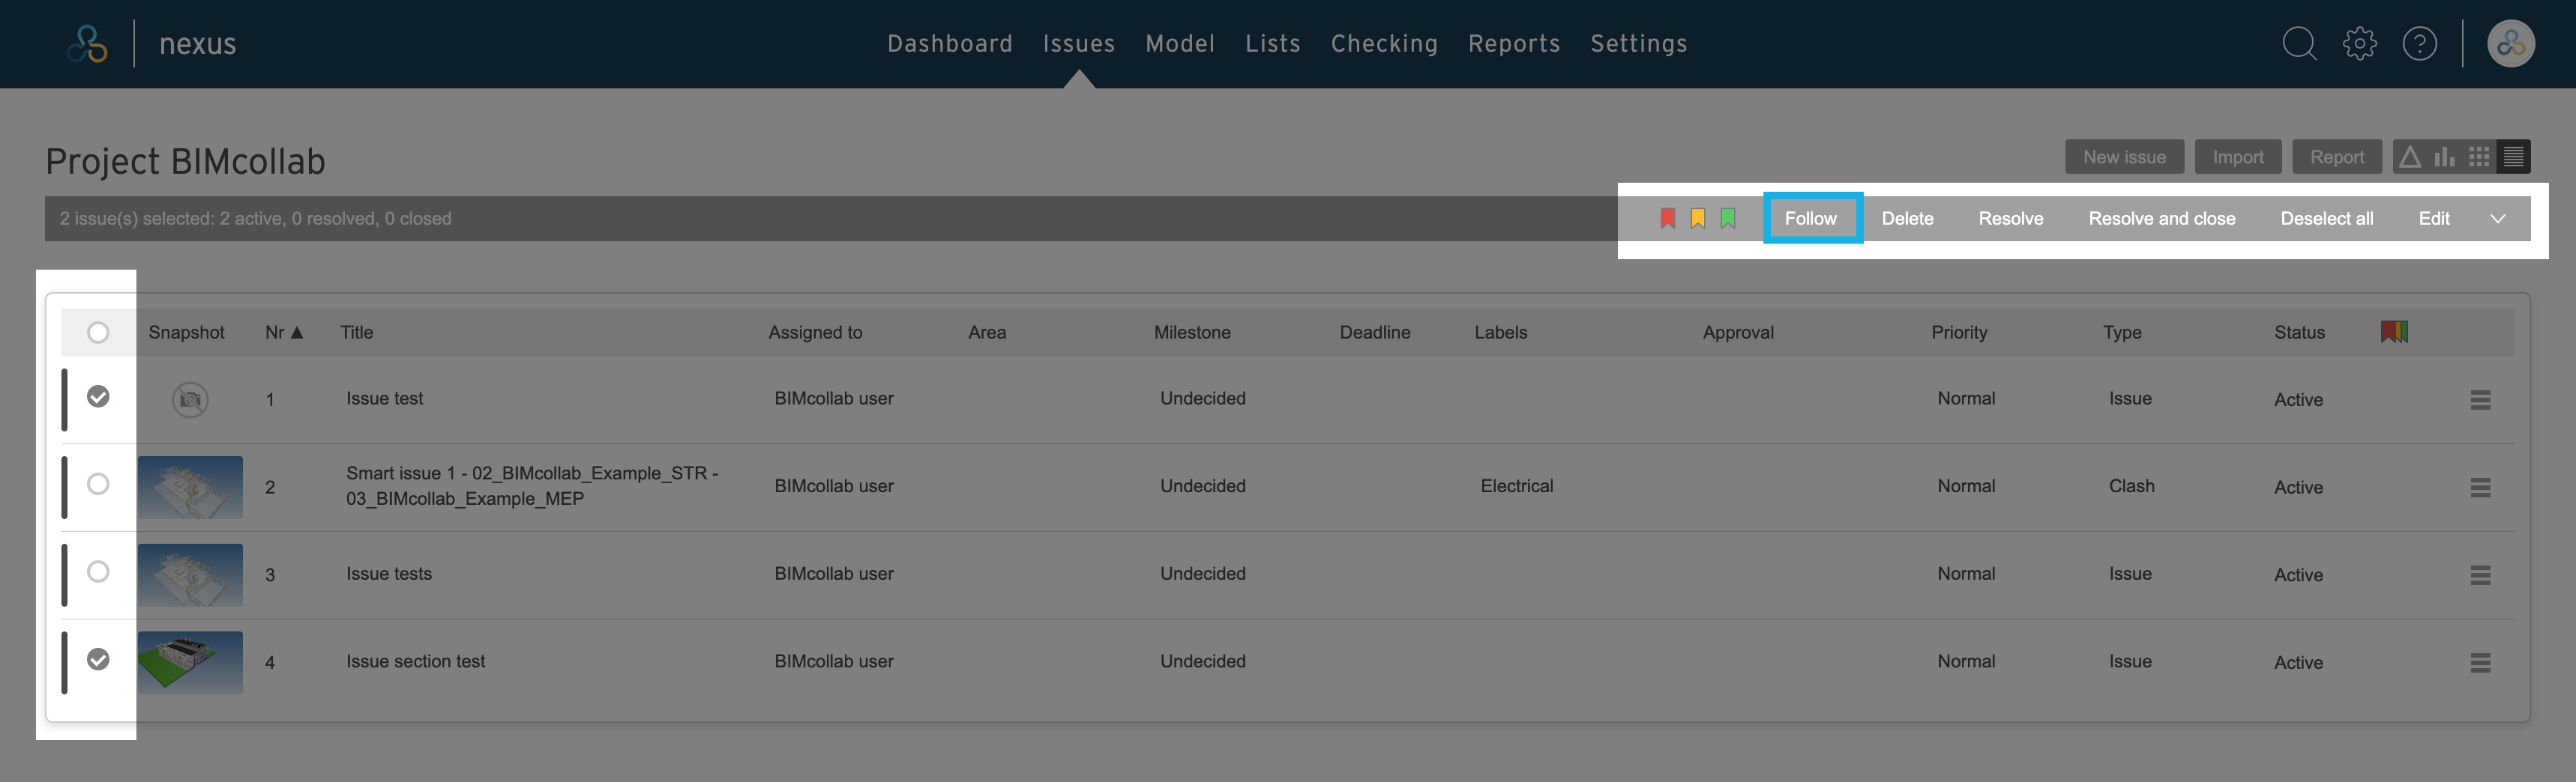The height and width of the screenshot is (782, 2576).
Task: Go to the Checking tab
Action: click(x=1384, y=44)
